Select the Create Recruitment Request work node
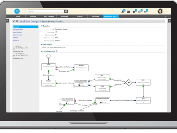The width and height of the screenshot is (177, 133). click(x=49, y=67)
